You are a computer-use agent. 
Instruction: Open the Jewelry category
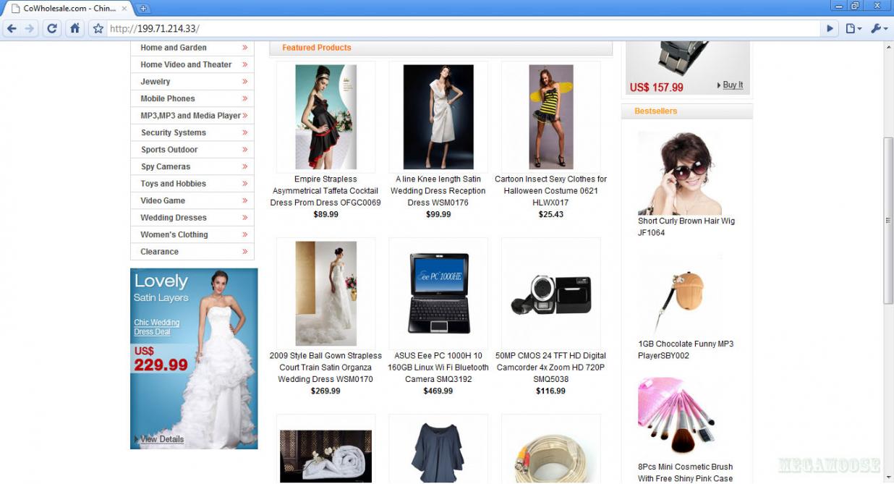(x=156, y=82)
